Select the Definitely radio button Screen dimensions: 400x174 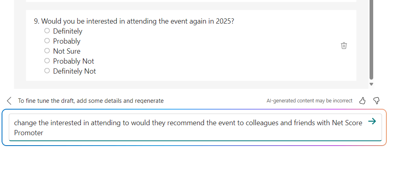click(47, 31)
